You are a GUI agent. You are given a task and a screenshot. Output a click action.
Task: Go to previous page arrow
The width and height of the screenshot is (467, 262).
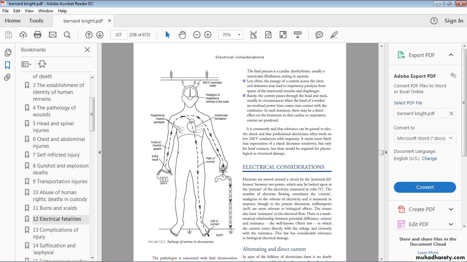tap(89, 35)
